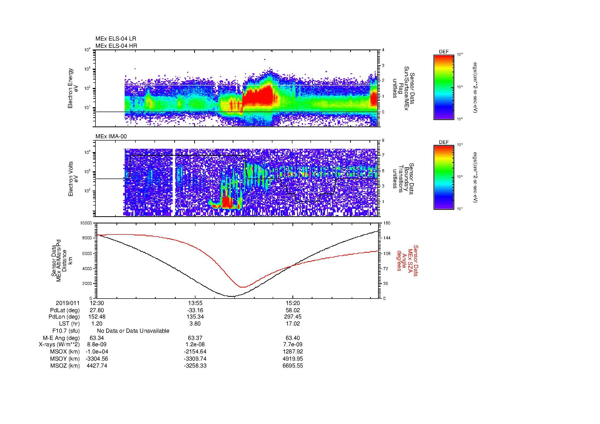600x424 pixels.
Task: Click the 'Sun/Surface/MEx Flag' axis label
Action: (404, 88)
